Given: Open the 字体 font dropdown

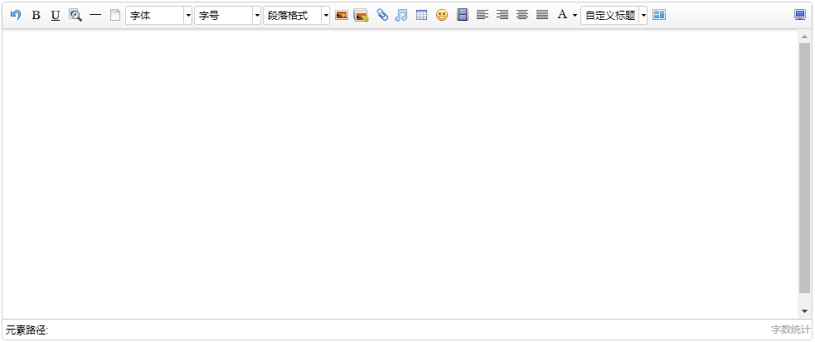Looking at the screenshot, I should pyautogui.click(x=158, y=15).
